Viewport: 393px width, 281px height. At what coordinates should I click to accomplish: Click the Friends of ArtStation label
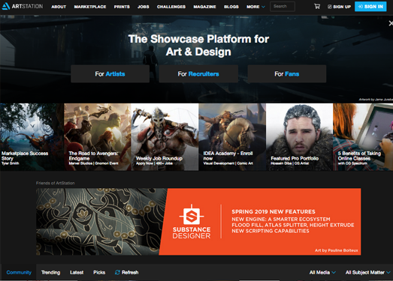coord(56,183)
